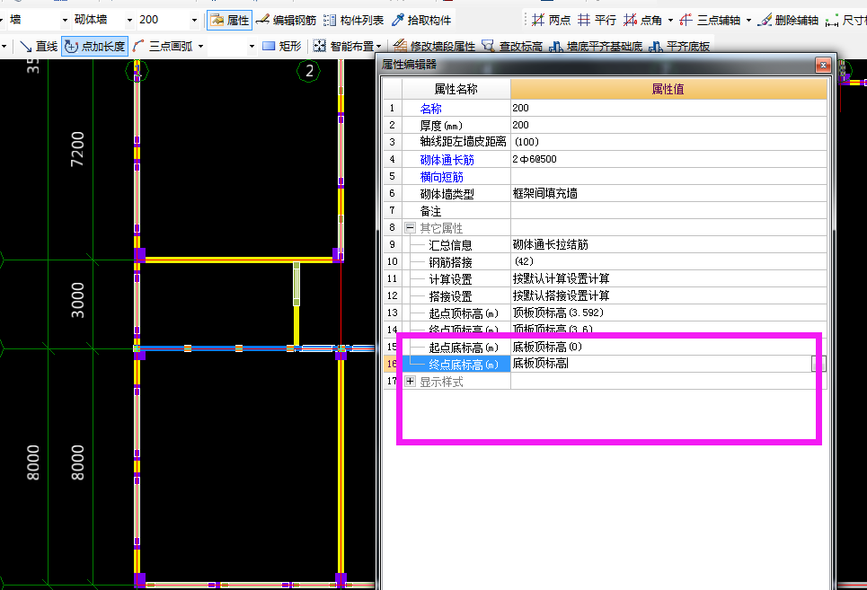Click 查改标高 tool
The height and width of the screenshot is (590, 867).
pos(512,47)
